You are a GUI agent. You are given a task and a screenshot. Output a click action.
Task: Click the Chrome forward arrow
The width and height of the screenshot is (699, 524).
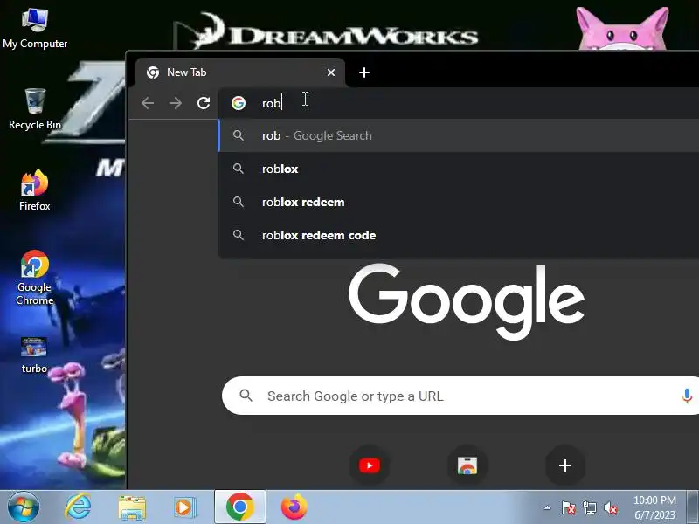176,103
